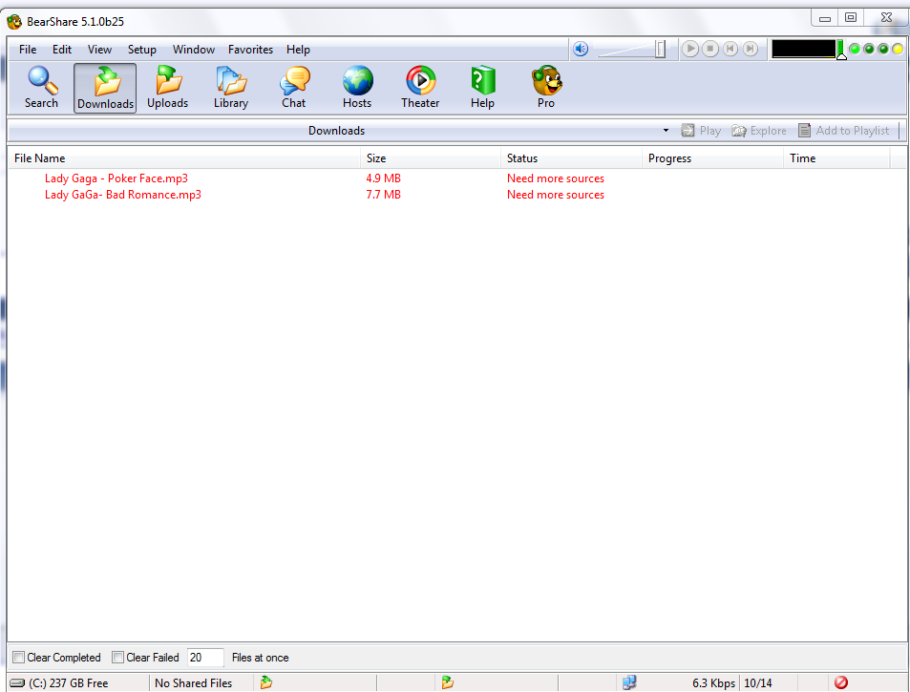Open the Theater panel
This screenshot has width=910, height=692.
pyautogui.click(x=420, y=88)
